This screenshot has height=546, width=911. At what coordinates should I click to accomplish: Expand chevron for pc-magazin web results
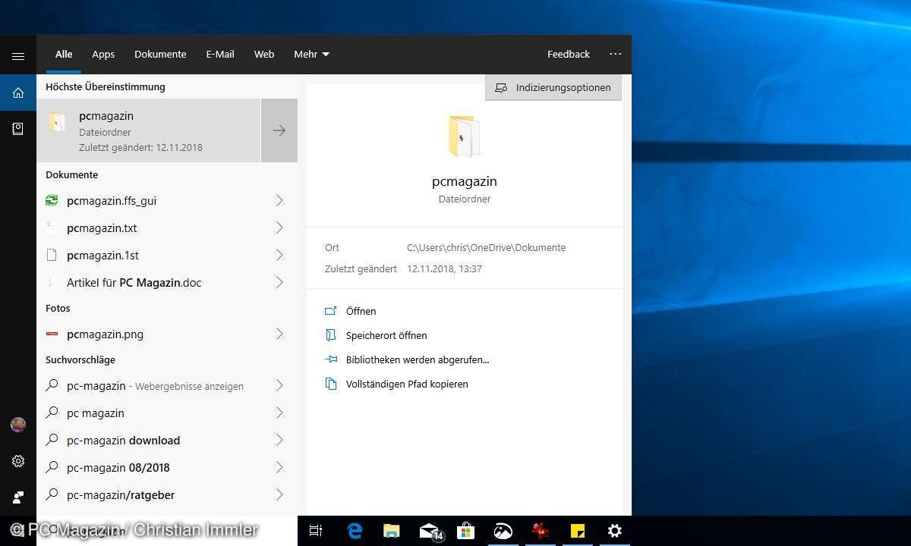(x=279, y=385)
